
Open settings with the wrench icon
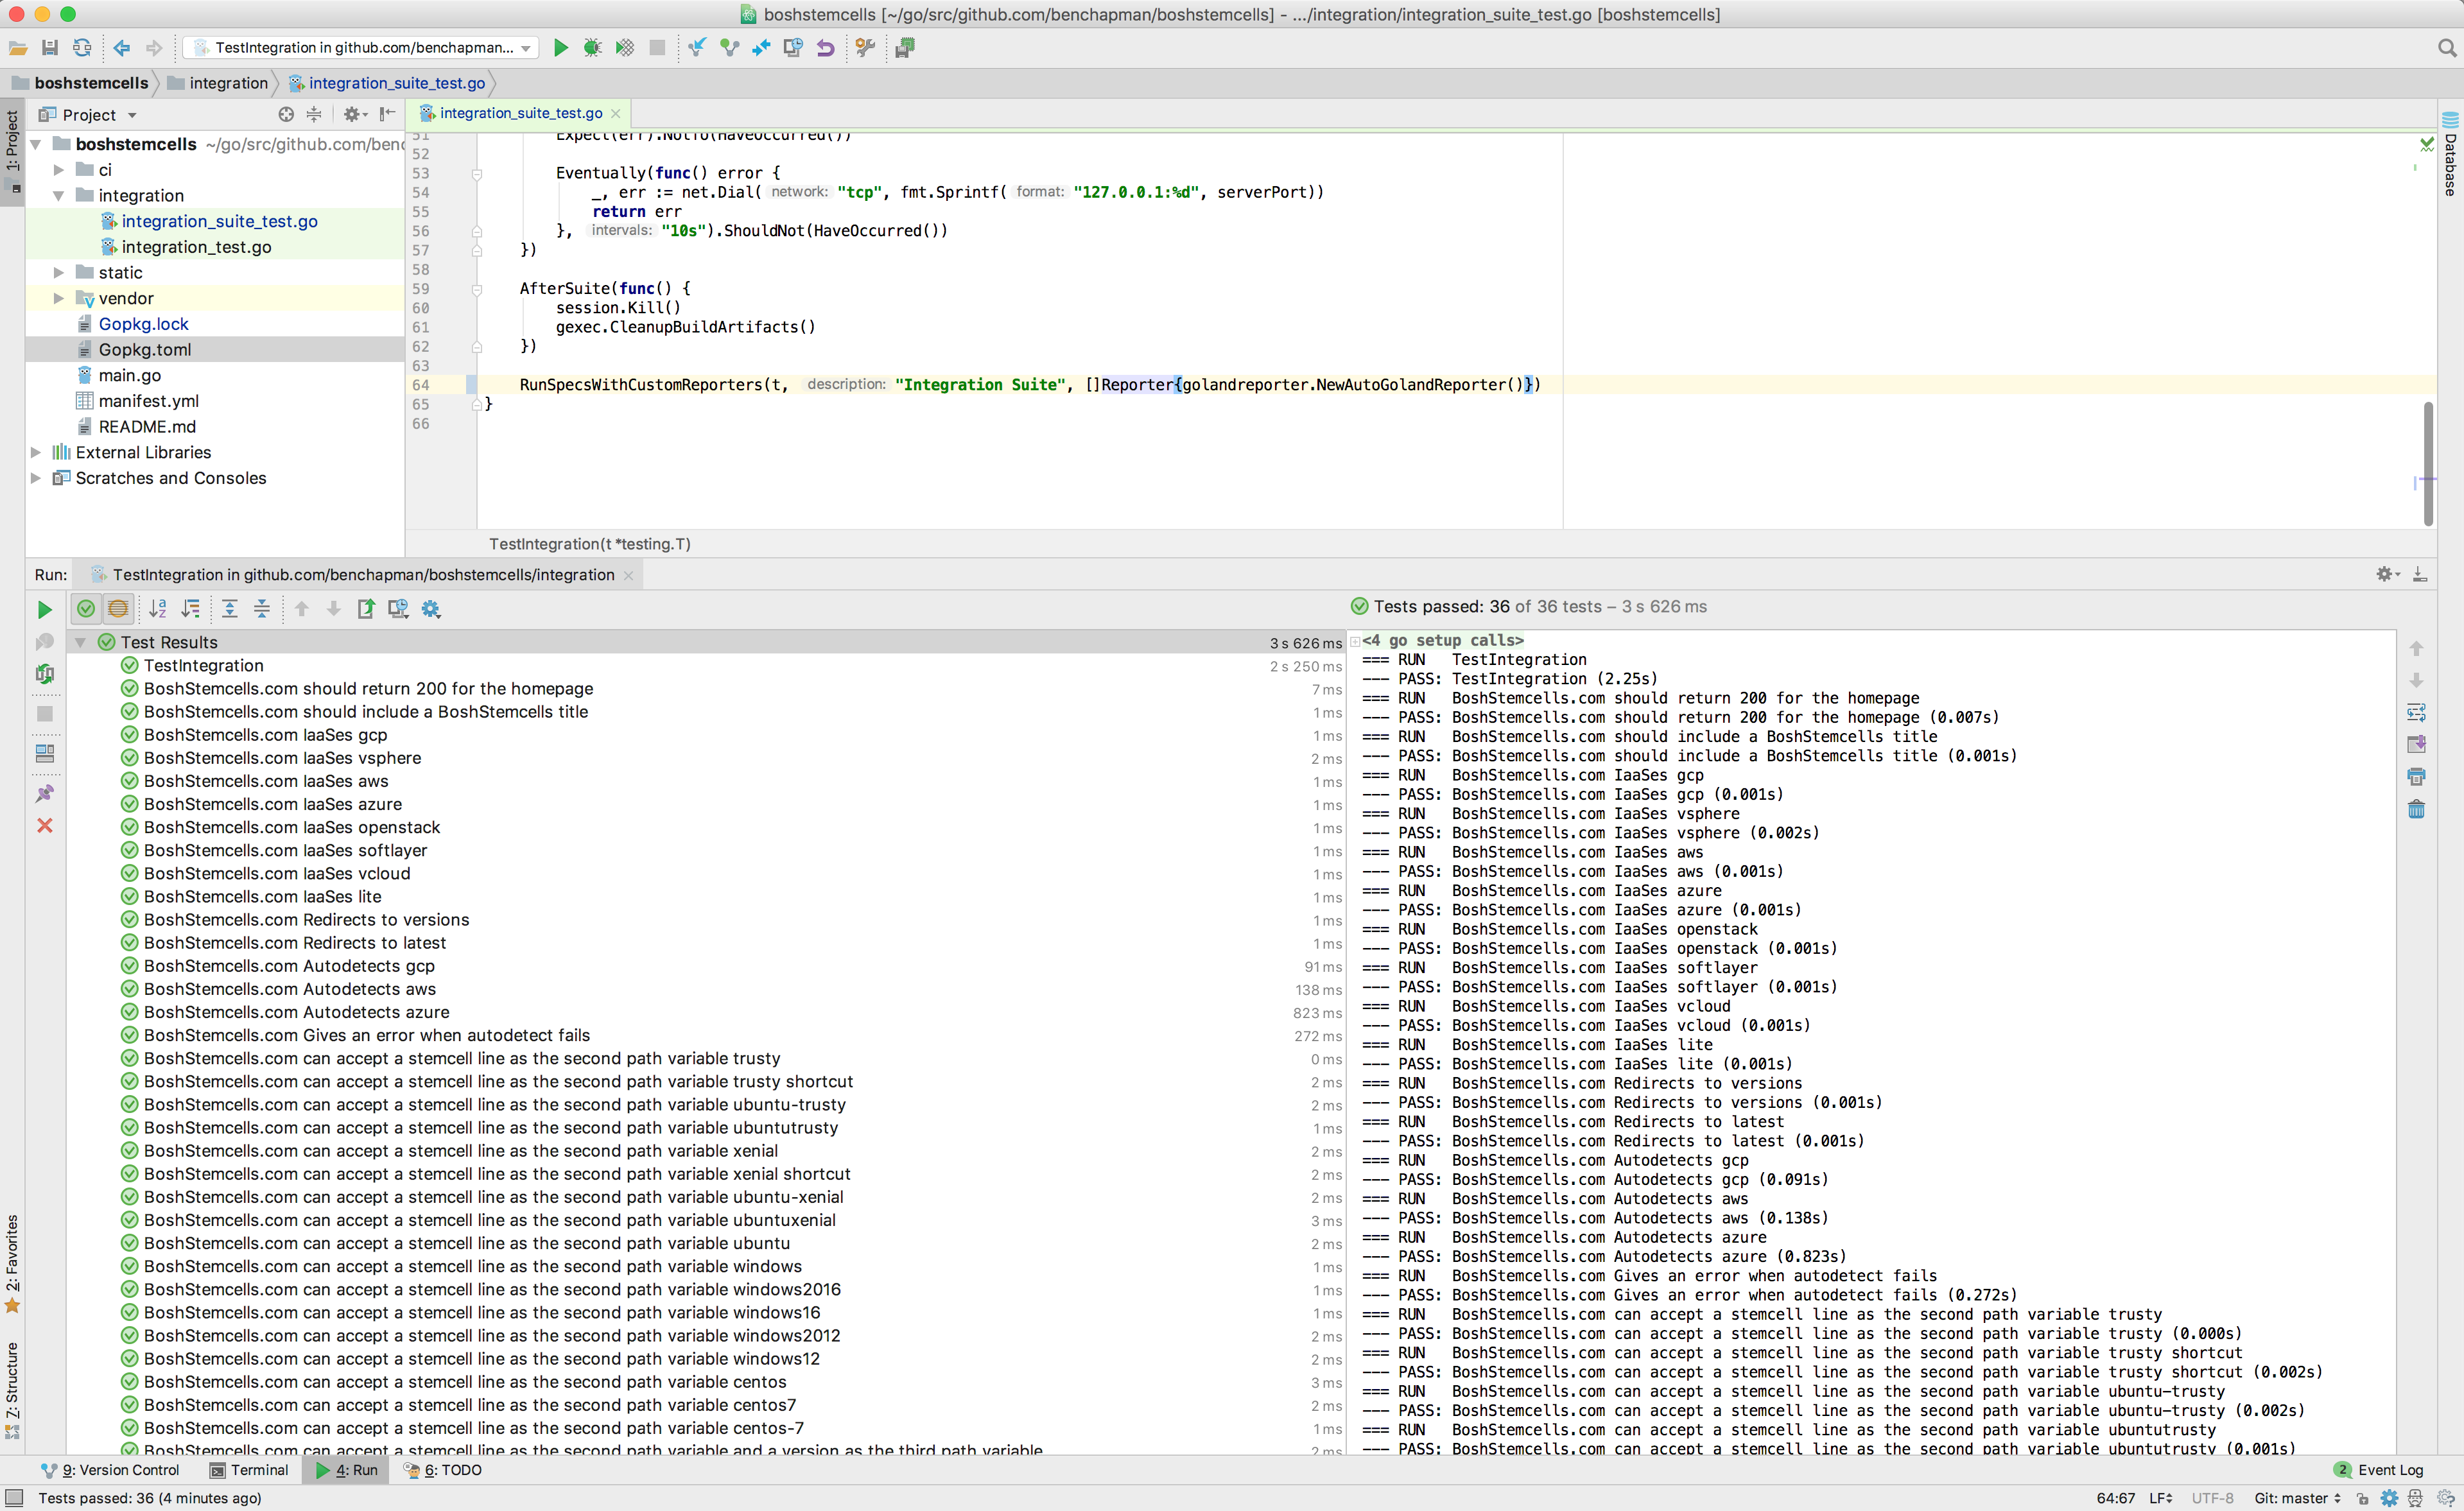tap(866, 47)
